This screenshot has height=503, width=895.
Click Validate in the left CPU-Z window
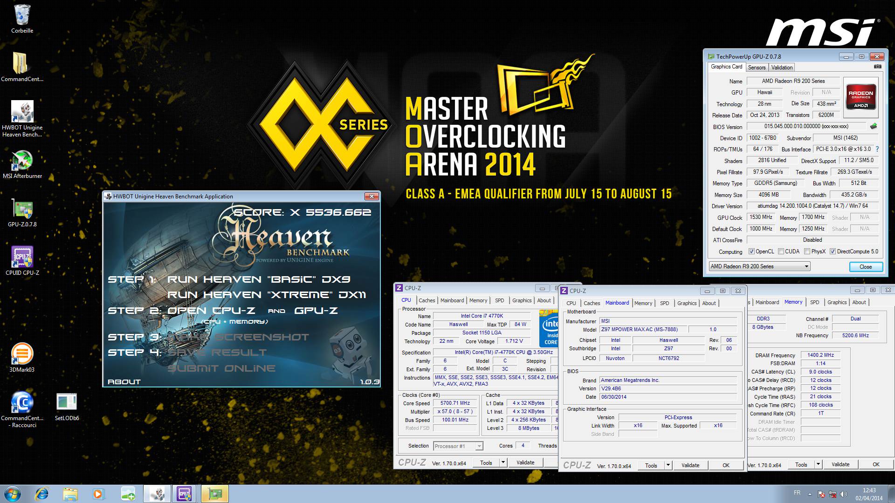(x=525, y=462)
